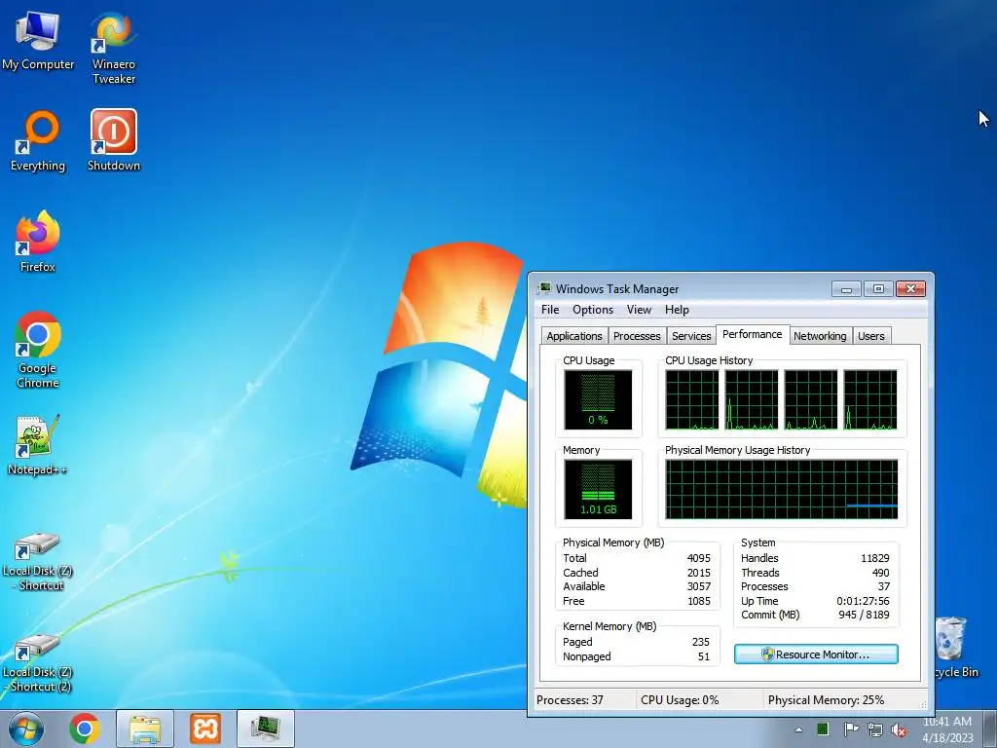Click the Cached memory value 2015
The width and height of the screenshot is (997, 748).
tap(699, 573)
